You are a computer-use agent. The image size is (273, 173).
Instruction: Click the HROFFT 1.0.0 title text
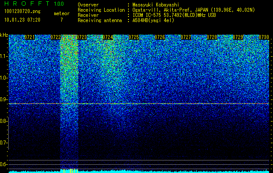(x=34, y=3)
